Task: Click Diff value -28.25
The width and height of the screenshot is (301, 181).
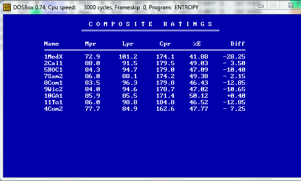Action: (x=234, y=57)
